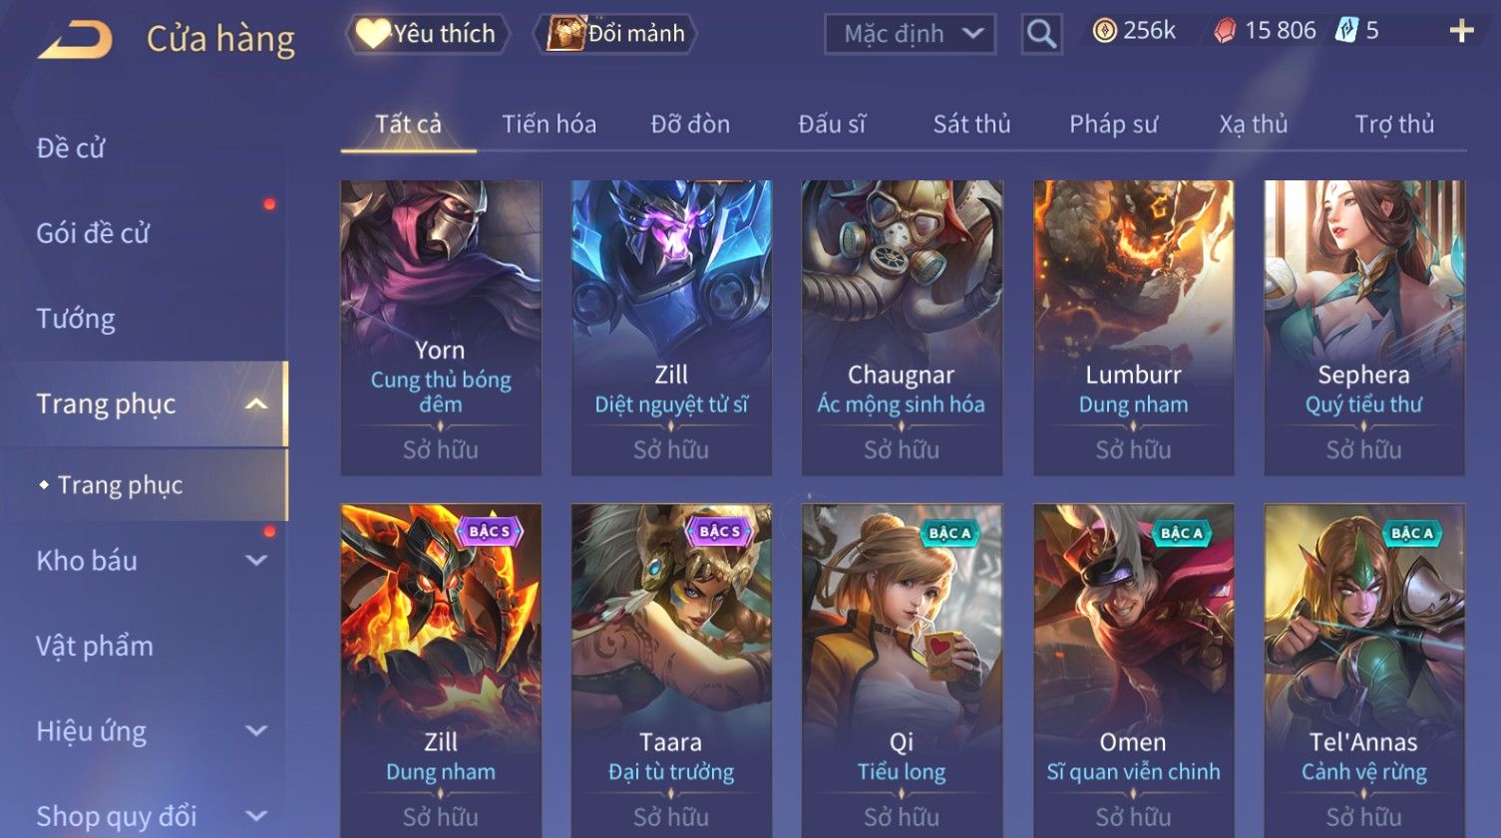Switch to the Pháp sư tab
Image resolution: width=1501 pixels, height=838 pixels.
(1113, 125)
